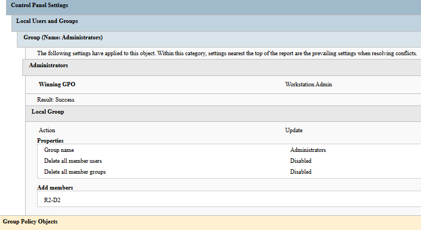Collapse the Group (Name: Administrators) header
This screenshot has width=421, height=230.
[x=63, y=37]
